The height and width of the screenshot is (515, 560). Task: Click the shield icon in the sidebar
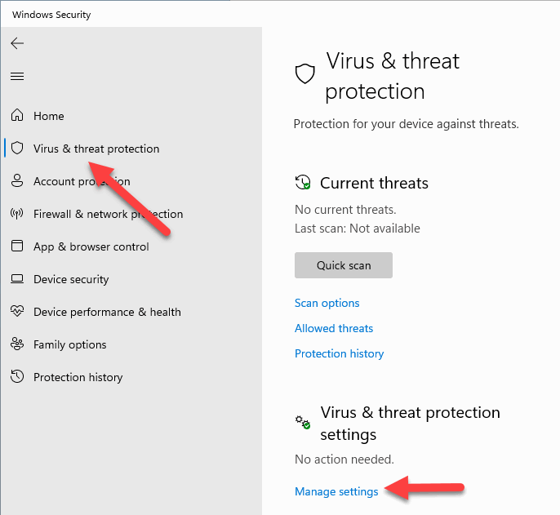(x=17, y=148)
